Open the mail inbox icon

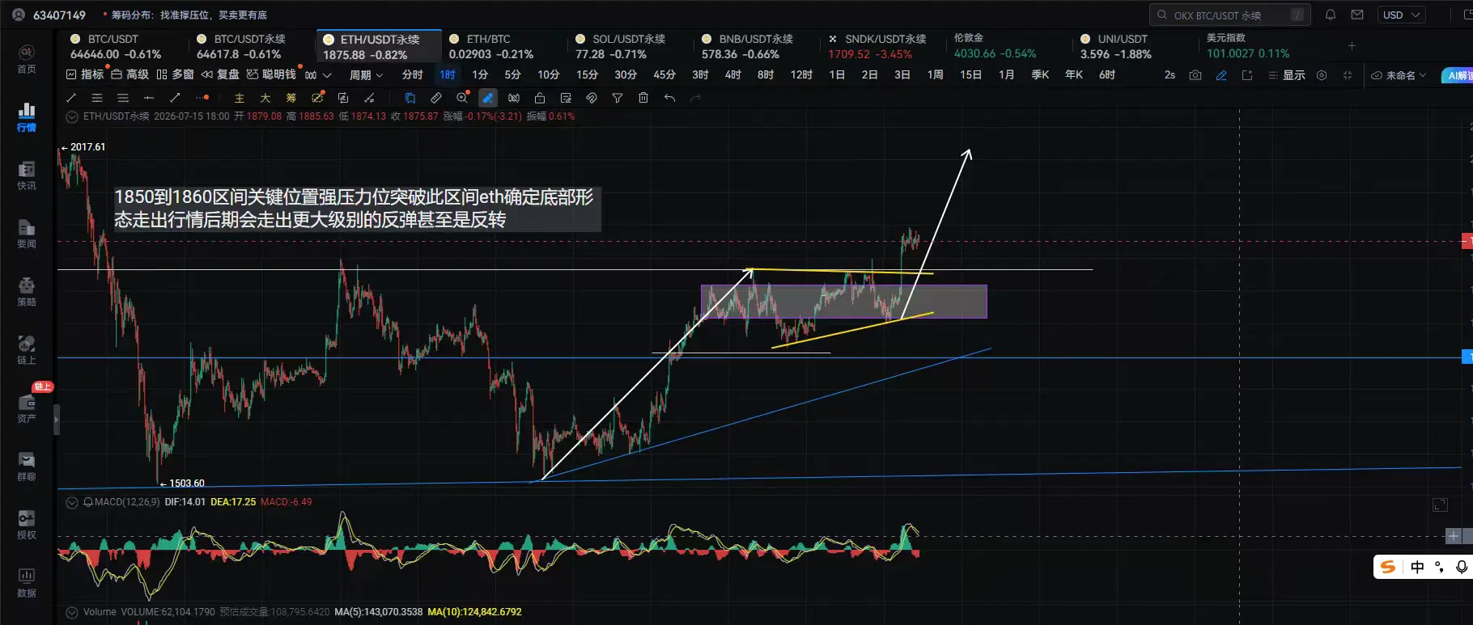(1357, 15)
